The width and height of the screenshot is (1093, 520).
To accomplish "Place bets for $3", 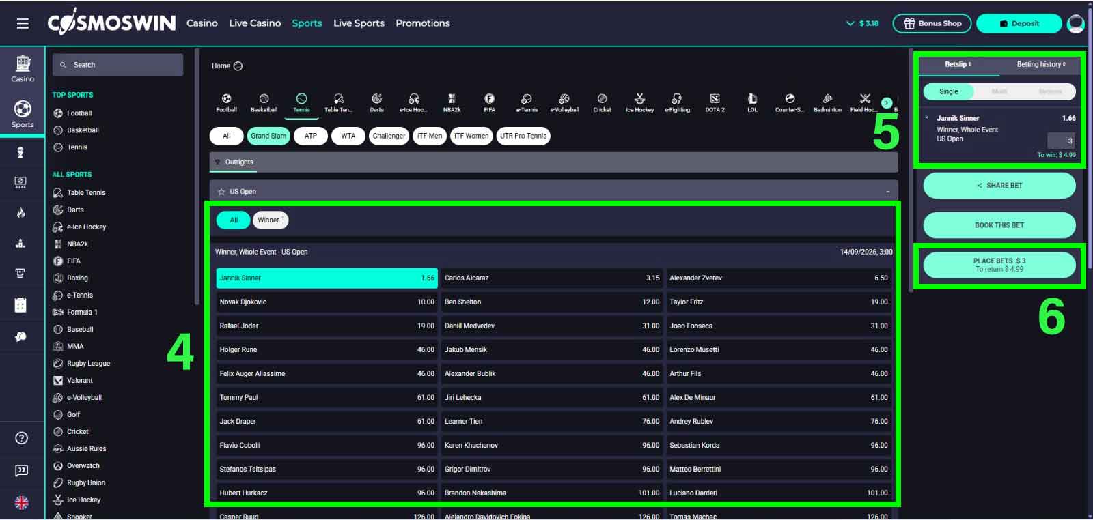I will click(999, 265).
